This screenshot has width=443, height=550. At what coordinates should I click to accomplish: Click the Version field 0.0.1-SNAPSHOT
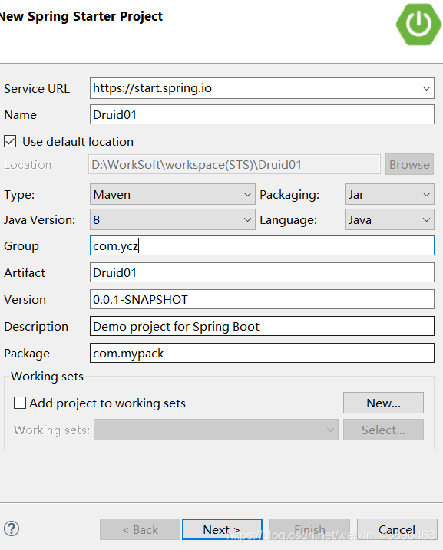point(262,299)
